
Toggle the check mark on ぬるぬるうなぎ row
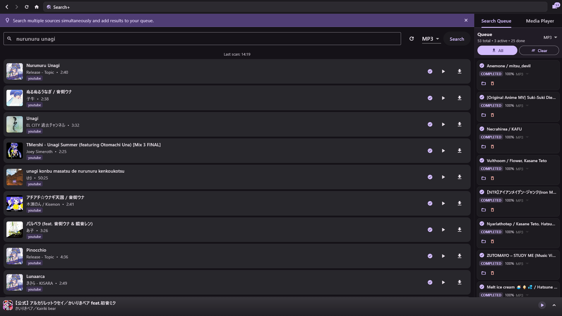pos(430,98)
